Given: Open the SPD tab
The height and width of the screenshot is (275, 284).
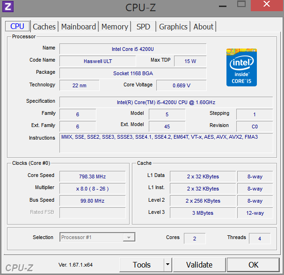Looking at the screenshot, I should [x=143, y=27].
